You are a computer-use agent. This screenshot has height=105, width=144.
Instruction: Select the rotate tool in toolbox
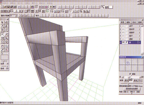[x=6, y=22]
